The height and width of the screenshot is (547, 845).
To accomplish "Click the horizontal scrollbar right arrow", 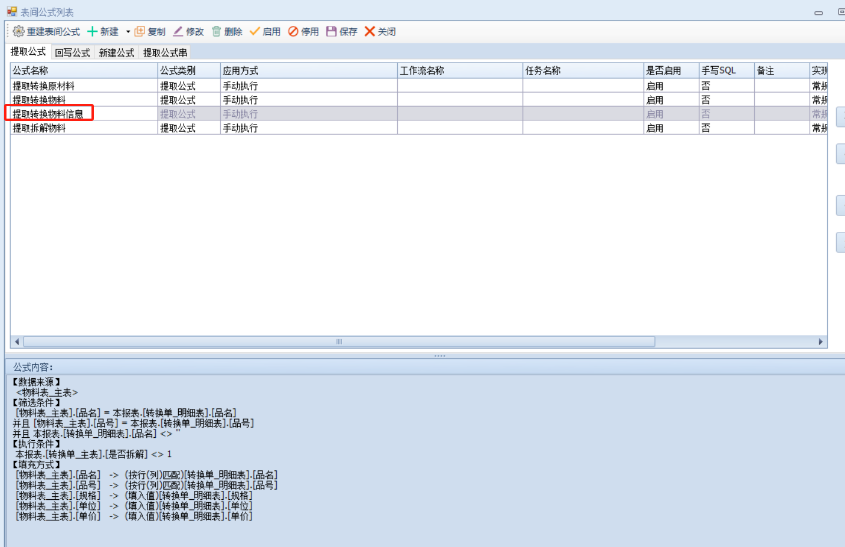I will [x=820, y=342].
